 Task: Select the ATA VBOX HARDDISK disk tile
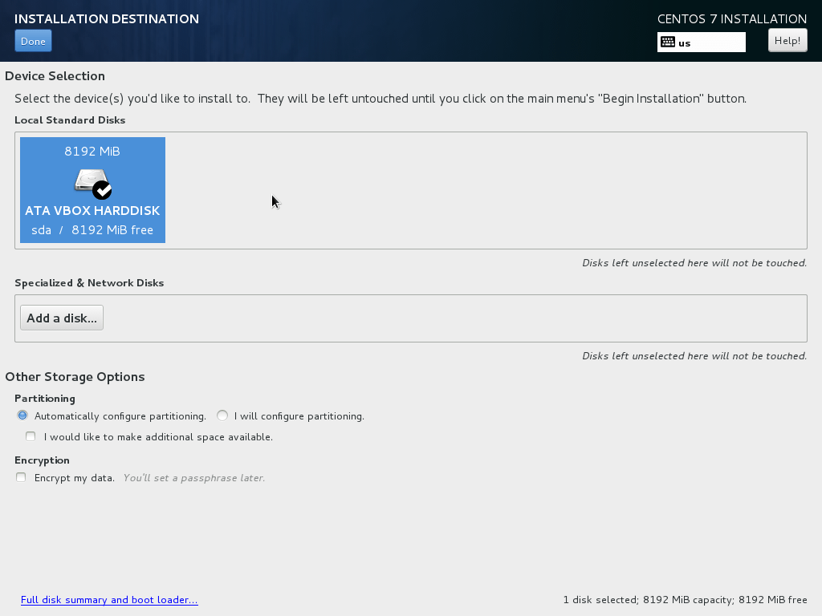(93, 190)
